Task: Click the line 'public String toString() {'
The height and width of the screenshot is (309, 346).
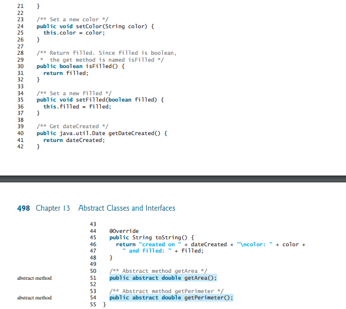Action: coord(152,238)
